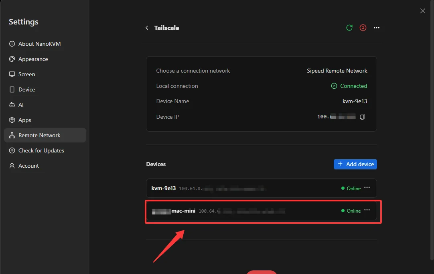This screenshot has width=434, height=274.
Task: Click Online status of mac-mini row
Action: pos(351,211)
